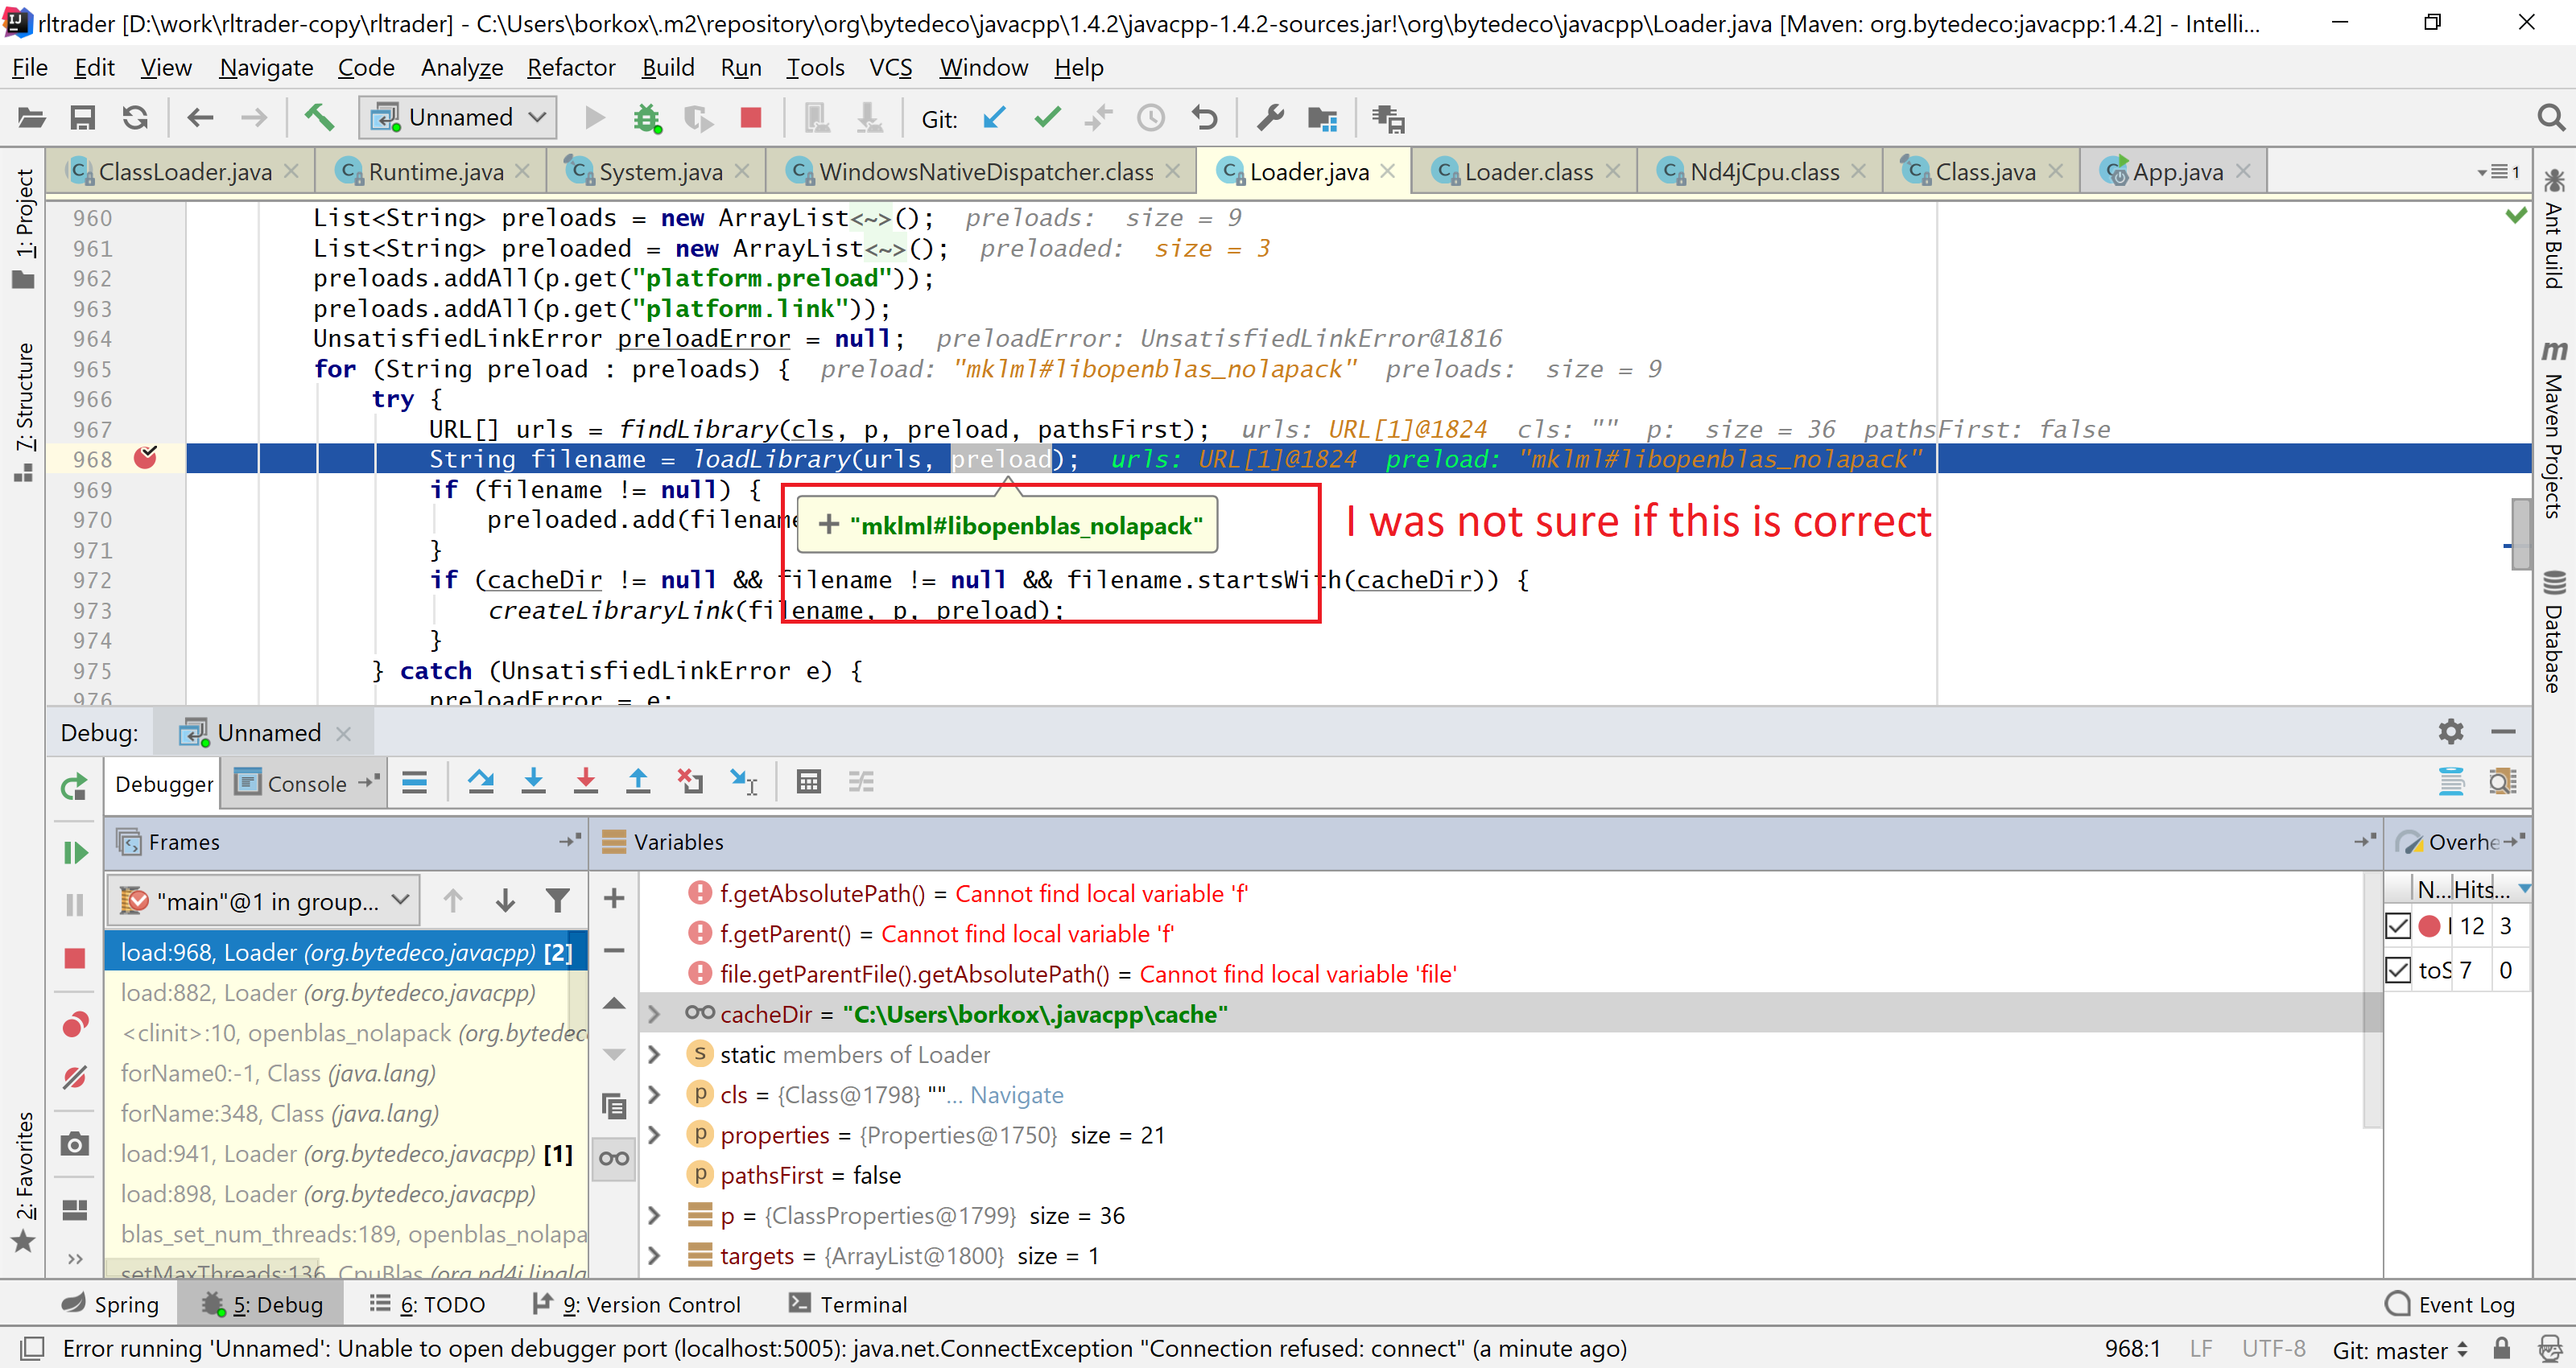Expand the cls variable node
Image resolution: width=2576 pixels, height=1368 pixels.
[654, 1095]
